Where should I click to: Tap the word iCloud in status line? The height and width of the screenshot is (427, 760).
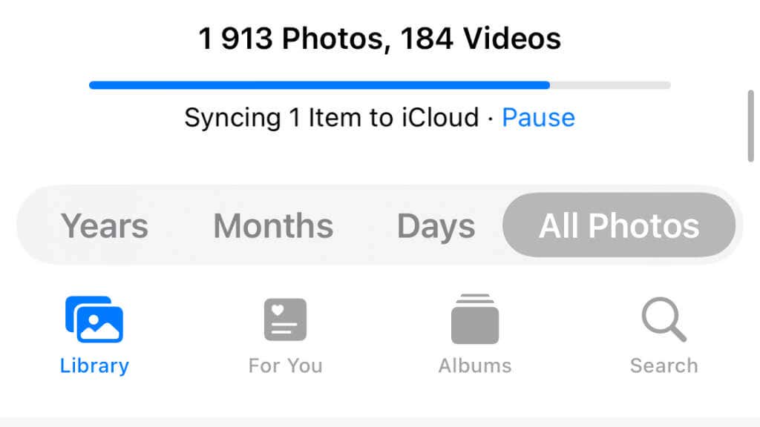(441, 118)
